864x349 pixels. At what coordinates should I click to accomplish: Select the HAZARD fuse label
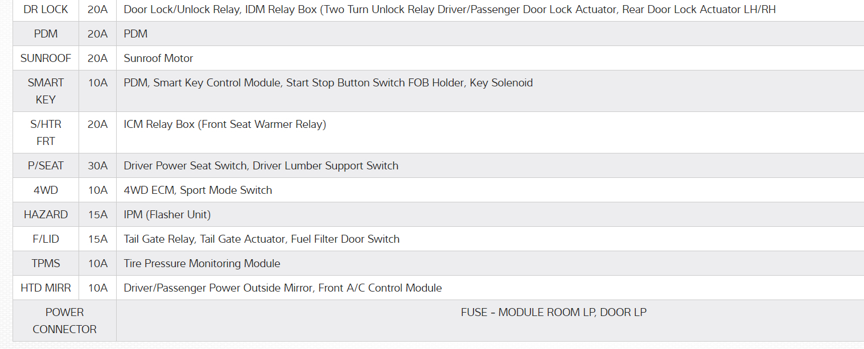(46, 215)
